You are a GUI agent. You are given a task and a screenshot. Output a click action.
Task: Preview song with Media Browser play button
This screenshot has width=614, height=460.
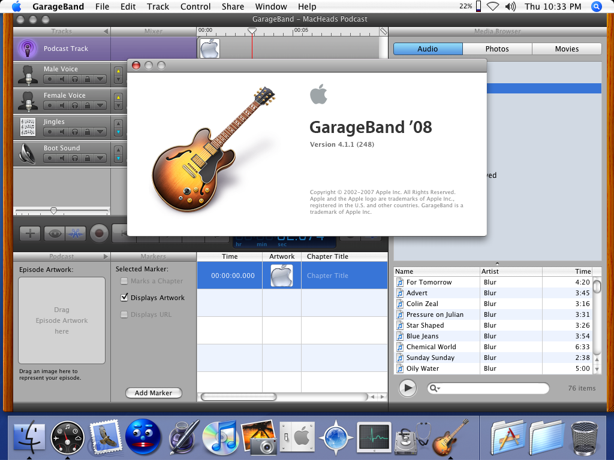(408, 388)
